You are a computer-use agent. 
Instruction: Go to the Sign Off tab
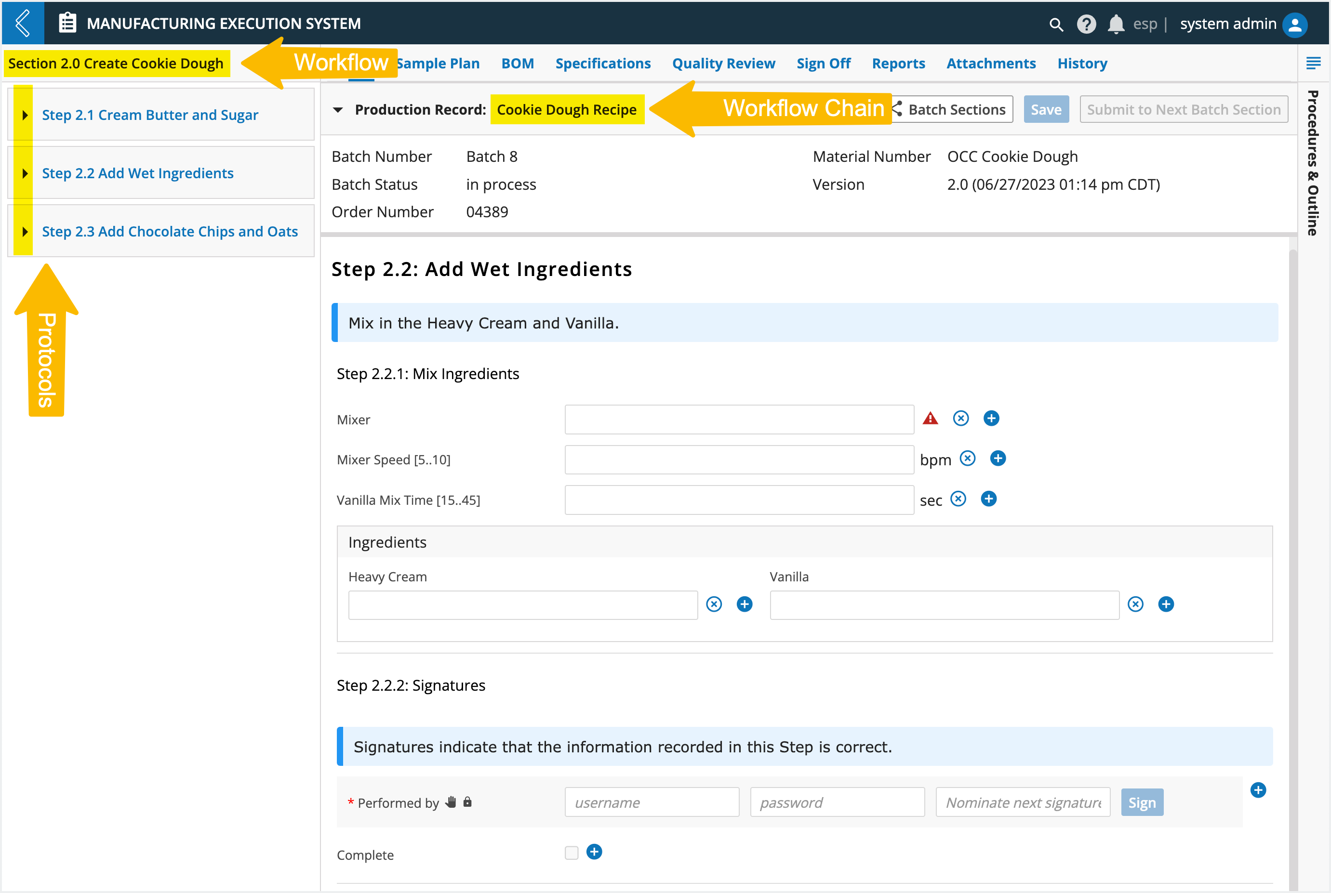point(824,63)
